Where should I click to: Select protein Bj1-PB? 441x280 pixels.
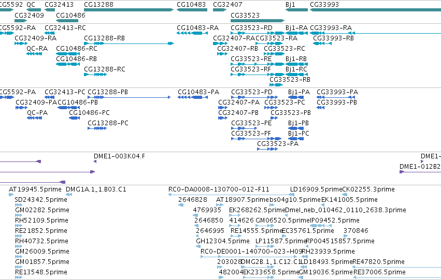point(296,129)
